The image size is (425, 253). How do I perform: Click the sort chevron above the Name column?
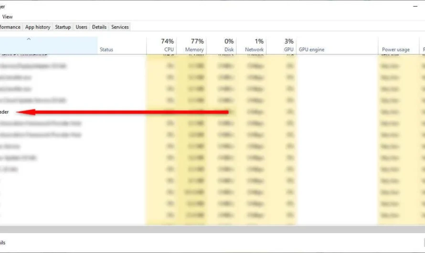[x=29, y=40]
